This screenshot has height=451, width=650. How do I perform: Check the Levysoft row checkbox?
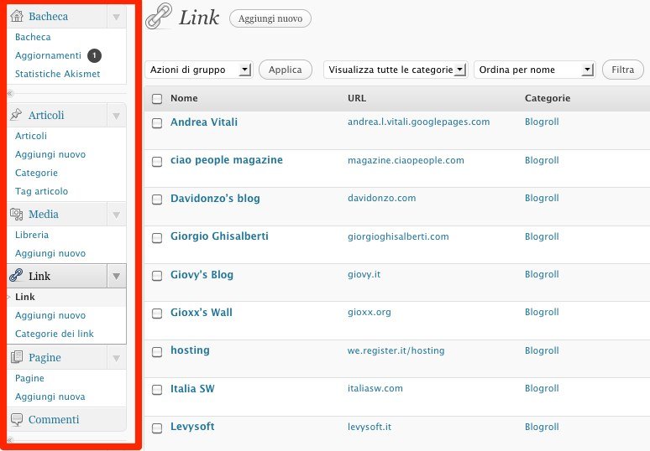(x=157, y=428)
